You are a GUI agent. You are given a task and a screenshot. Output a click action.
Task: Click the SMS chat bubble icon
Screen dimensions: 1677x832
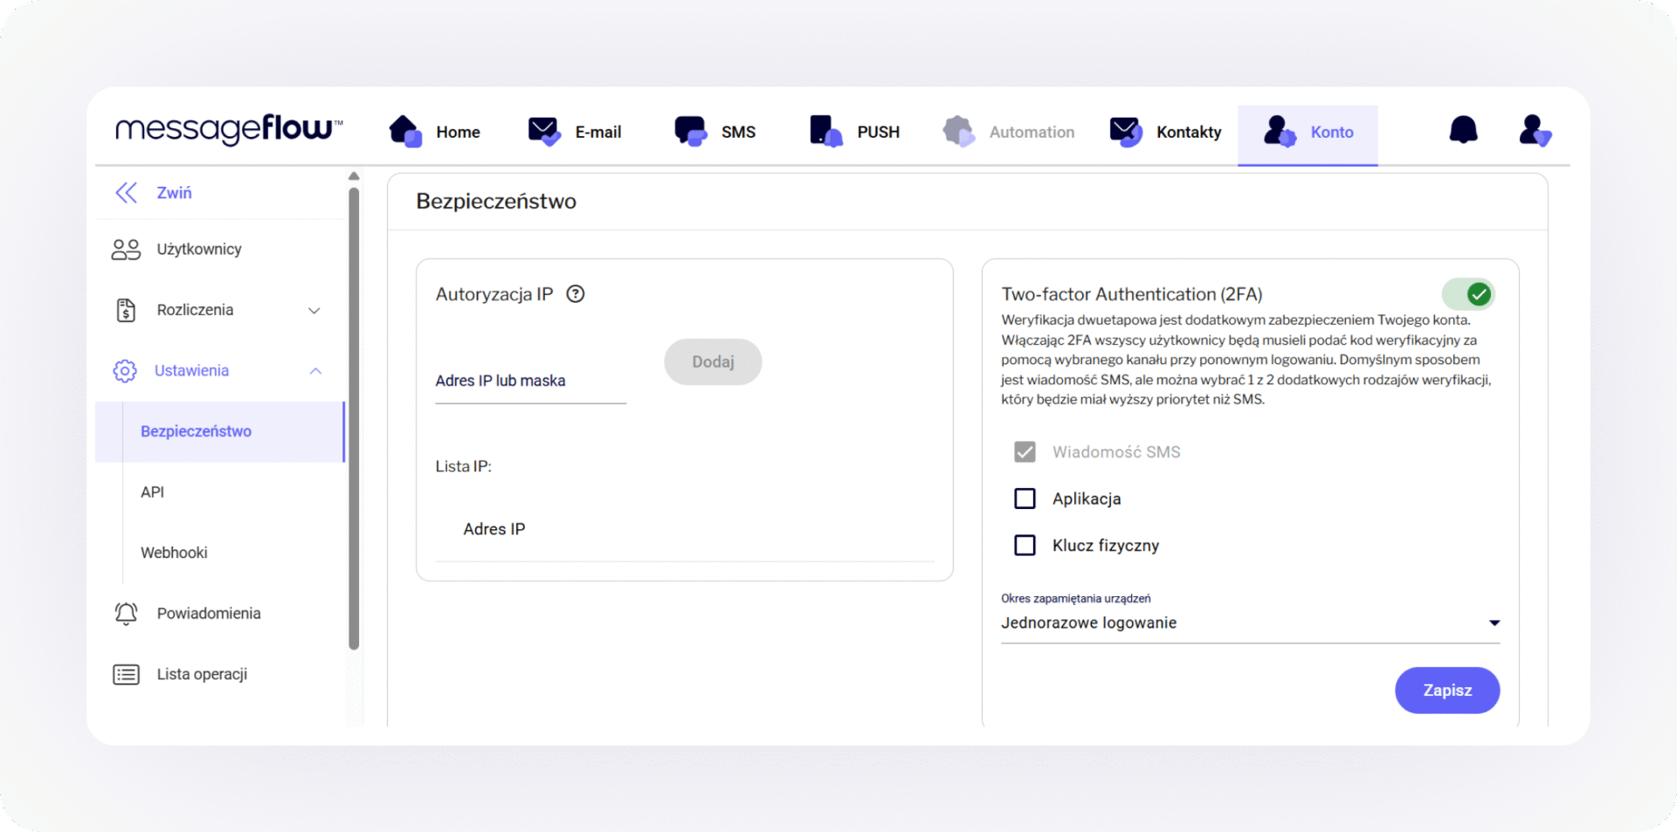tap(690, 131)
